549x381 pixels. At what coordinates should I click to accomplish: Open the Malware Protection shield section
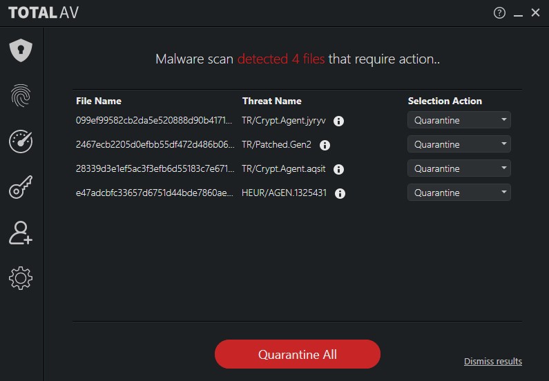click(21, 50)
